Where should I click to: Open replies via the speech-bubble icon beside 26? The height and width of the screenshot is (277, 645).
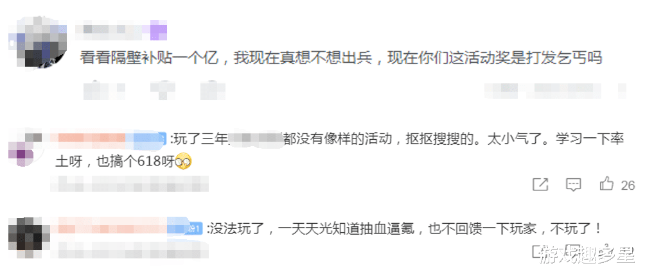[x=573, y=184]
